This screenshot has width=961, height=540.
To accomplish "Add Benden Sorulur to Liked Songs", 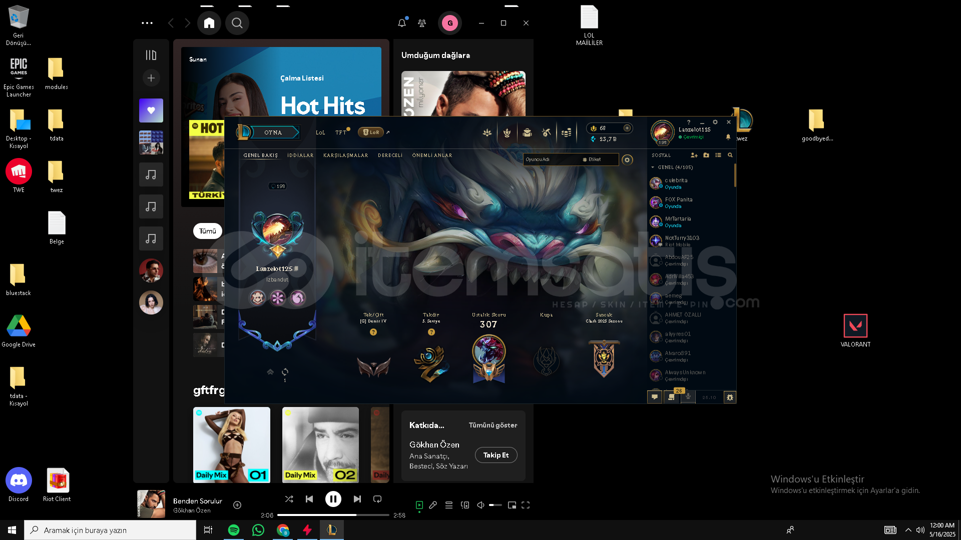I will pos(237,505).
